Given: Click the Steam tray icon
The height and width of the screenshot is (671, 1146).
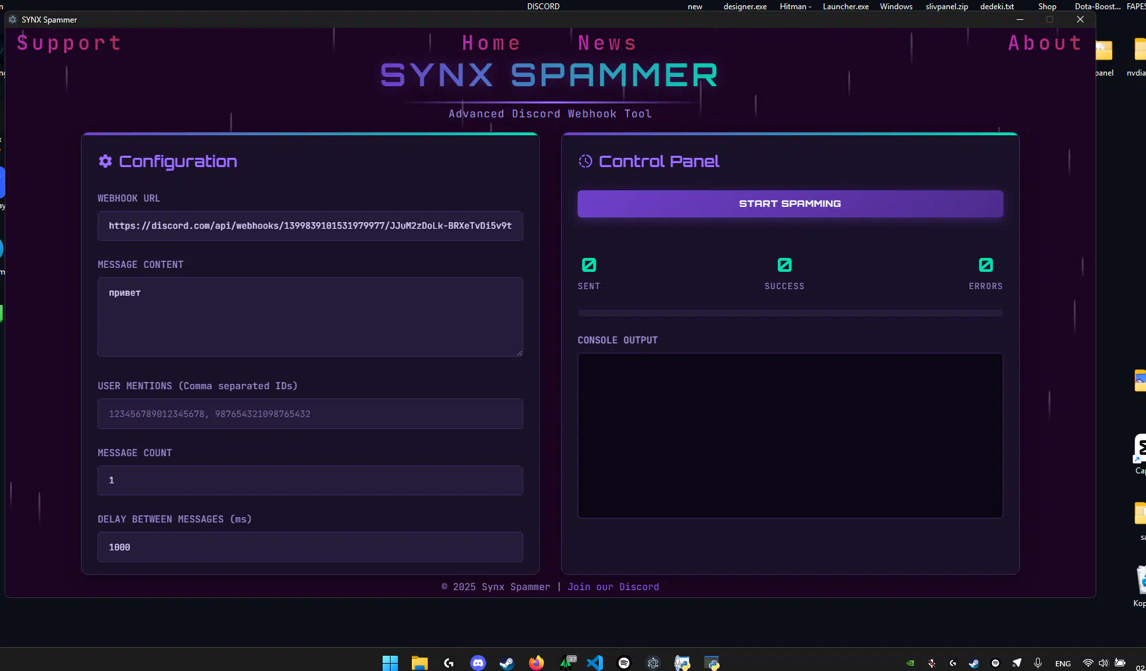Looking at the screenshot, I should click(x=974, y=663).
